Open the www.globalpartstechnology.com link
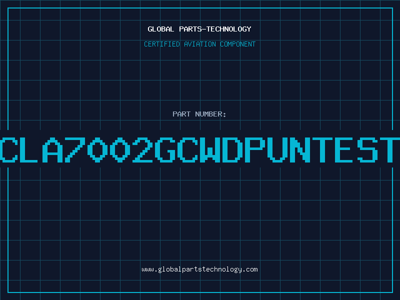 point(199,269)
